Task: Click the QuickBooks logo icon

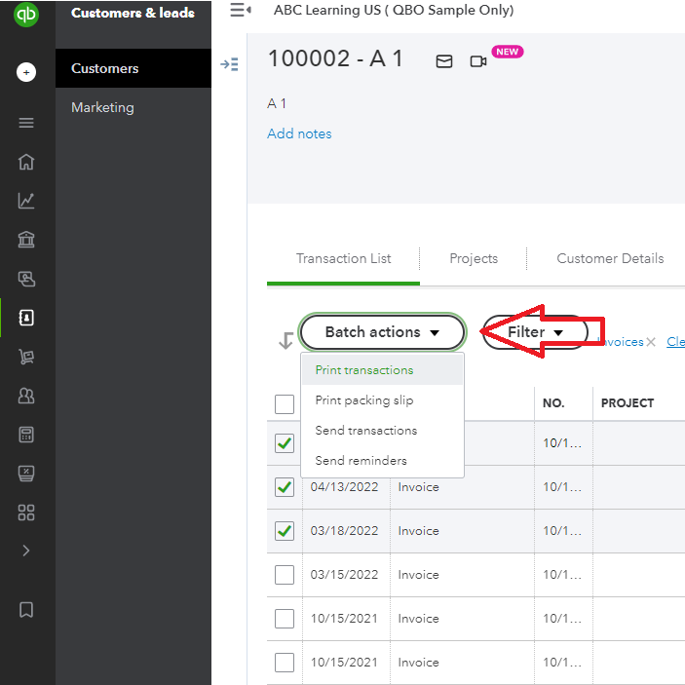Action: 26,16
